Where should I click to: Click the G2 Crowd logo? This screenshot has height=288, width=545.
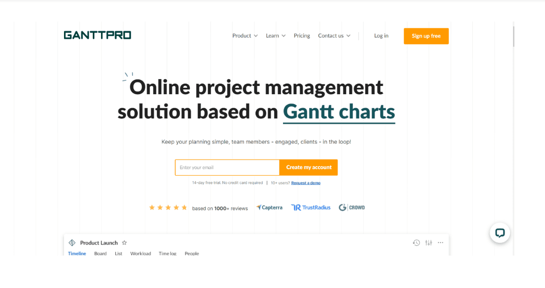point(352,208)
